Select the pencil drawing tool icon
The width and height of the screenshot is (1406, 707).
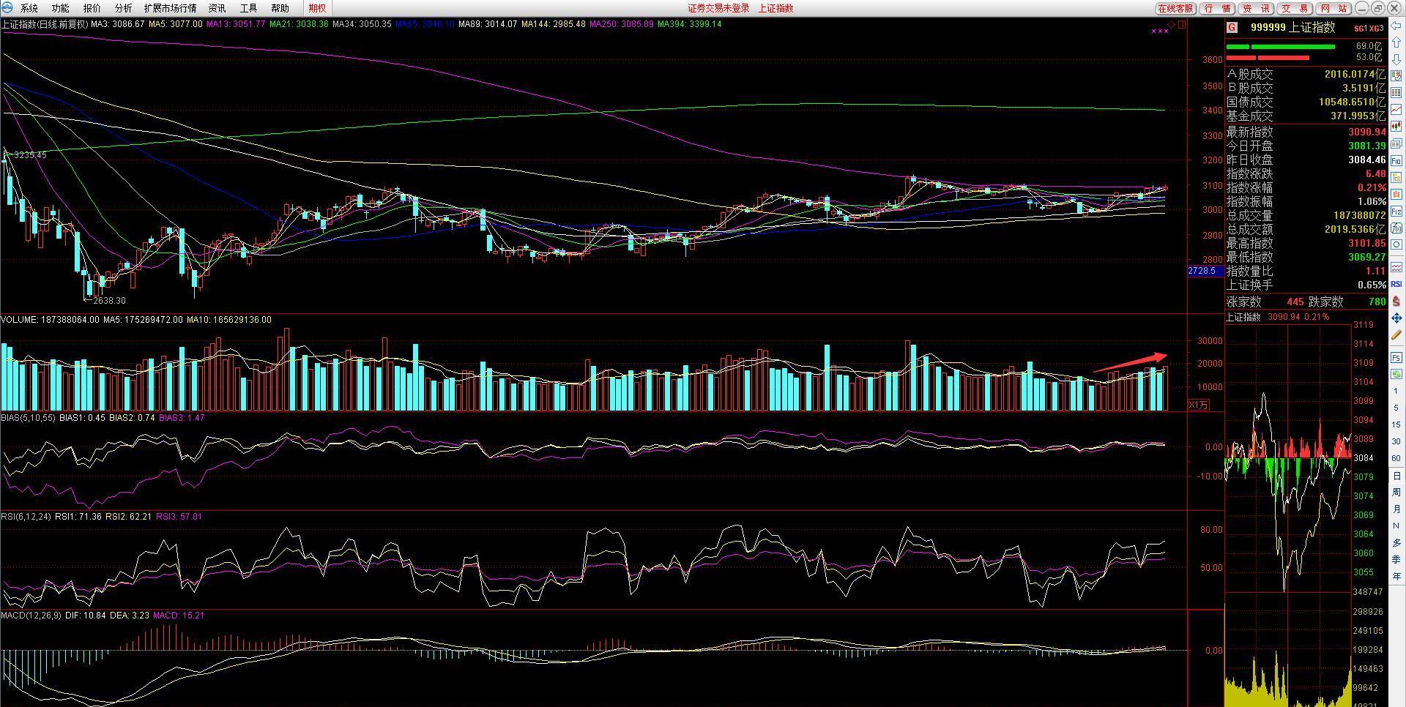(1396, 335)
